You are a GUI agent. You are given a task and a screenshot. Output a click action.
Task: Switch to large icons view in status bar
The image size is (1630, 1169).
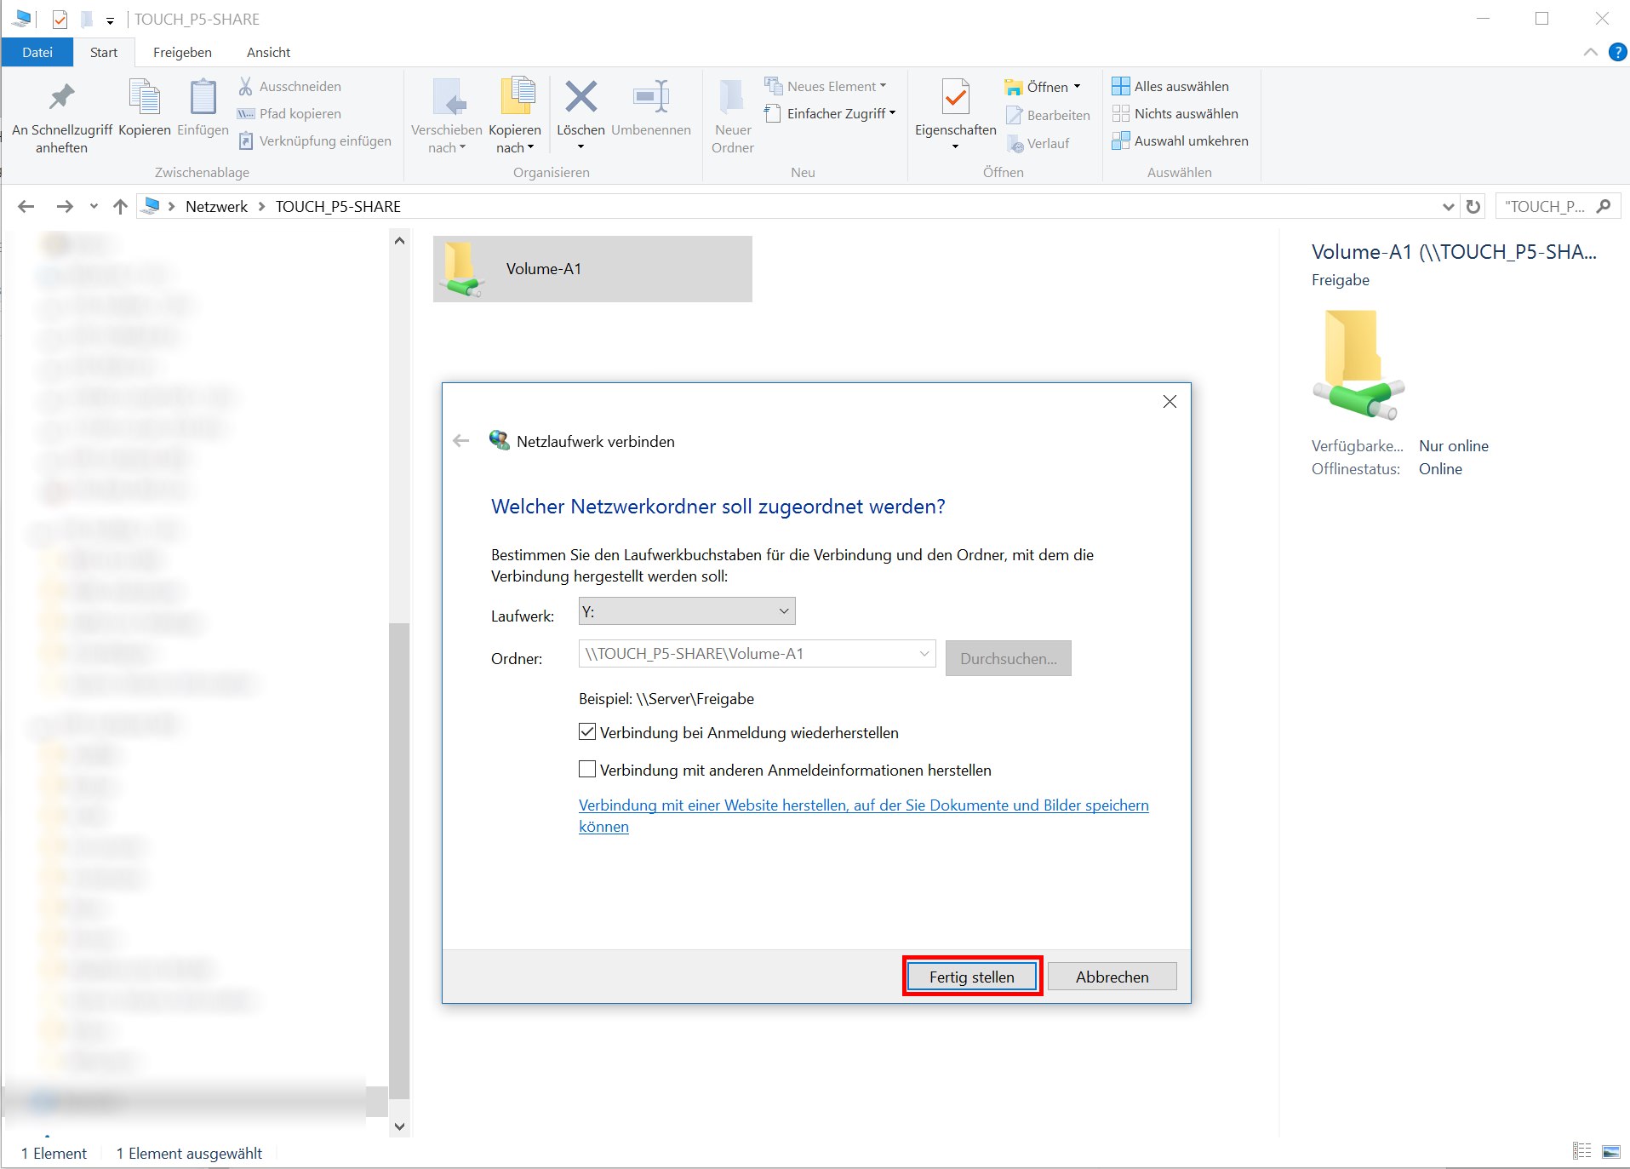click(1610, 1152)
